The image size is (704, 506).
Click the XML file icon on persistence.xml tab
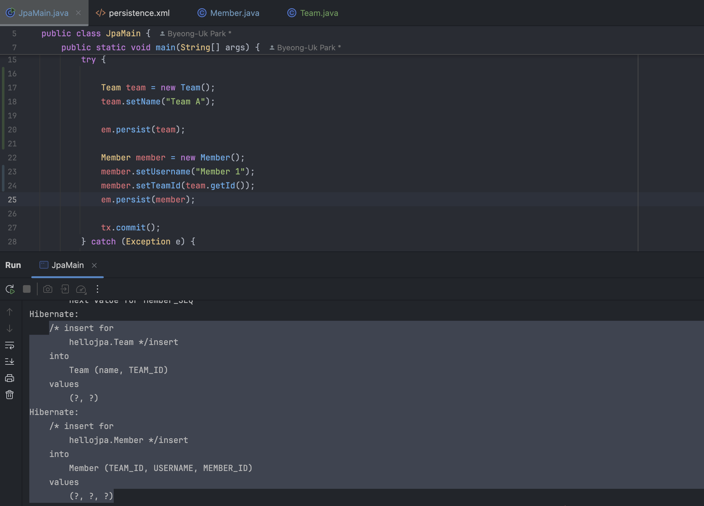coord(101,13)
